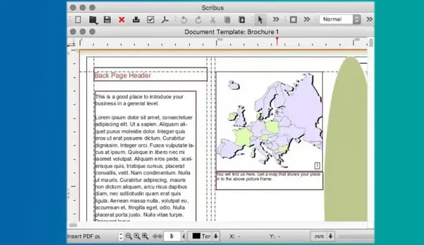Screen dimensions: 424x245
Task: Select the Europe map image frame
Action: click(269, 120)
